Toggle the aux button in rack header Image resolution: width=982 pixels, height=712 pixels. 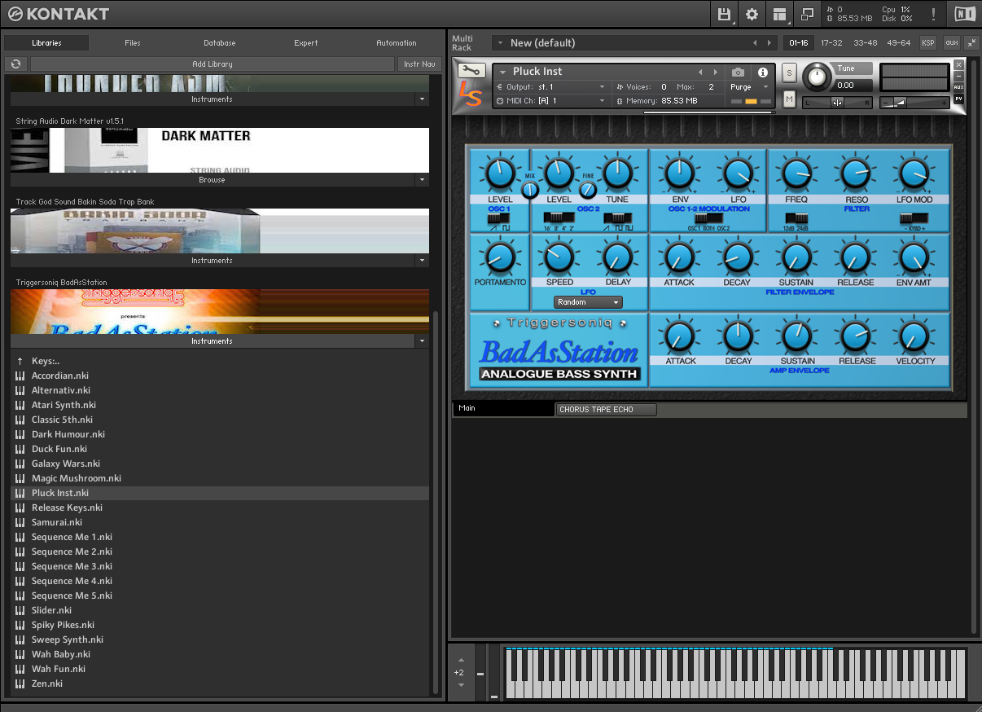tap(951, 43)
